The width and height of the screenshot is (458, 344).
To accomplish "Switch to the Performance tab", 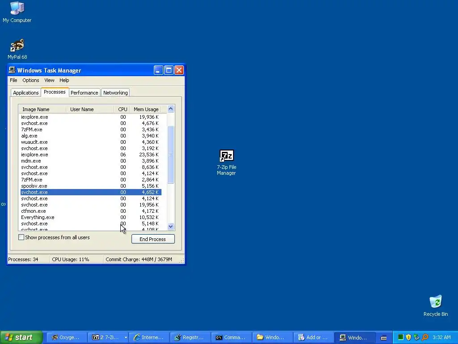I will point(85,93).
